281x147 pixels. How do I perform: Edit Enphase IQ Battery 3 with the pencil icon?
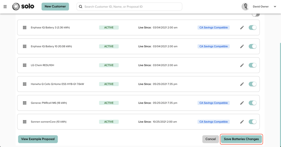242,28
